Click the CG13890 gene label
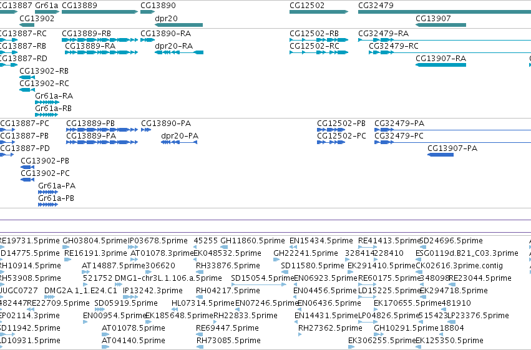 tap(158, 6)
